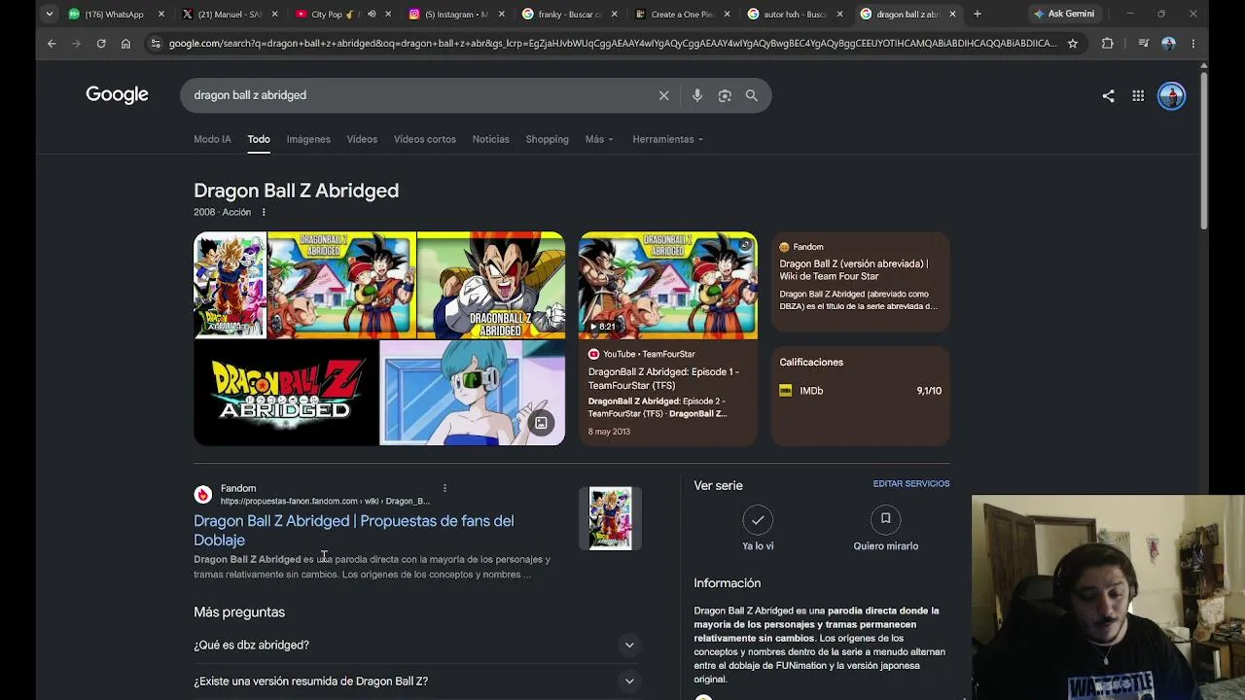Screen dimensions: 1245x700
Task: View site info icon in address bar
Action: point(156,43)
